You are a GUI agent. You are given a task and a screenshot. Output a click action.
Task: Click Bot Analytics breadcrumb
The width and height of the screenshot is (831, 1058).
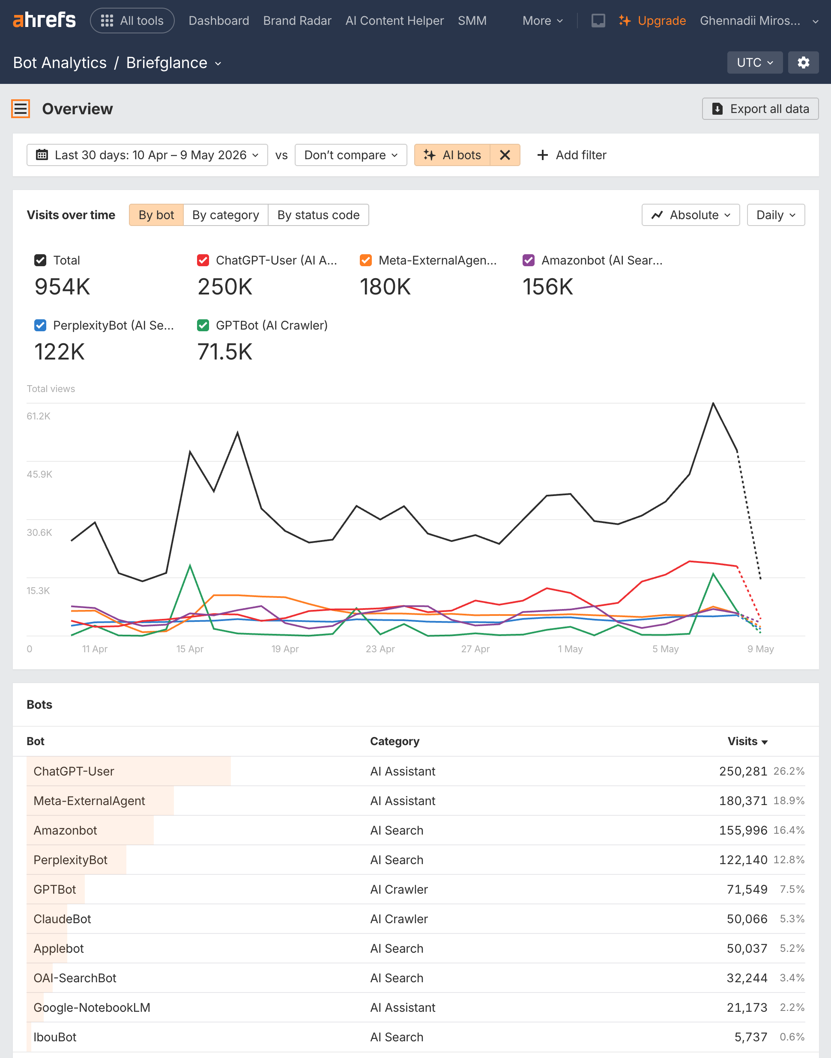point(60,62)
